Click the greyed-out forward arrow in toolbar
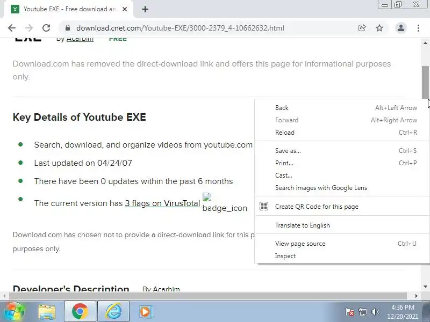The width and height of the screenshot is (430, 322). coord(29,28)
